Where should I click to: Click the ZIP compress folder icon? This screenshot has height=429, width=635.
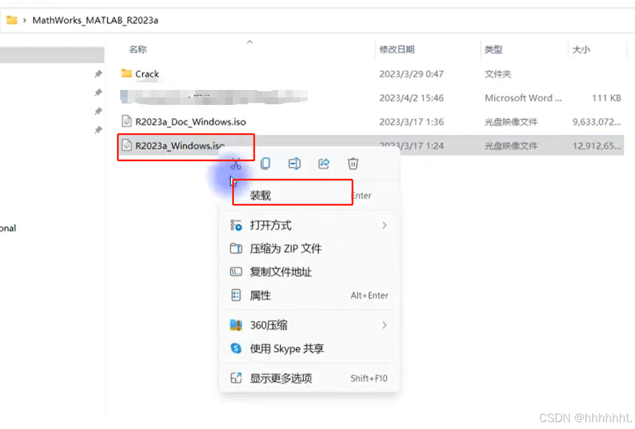pos(236,249)
